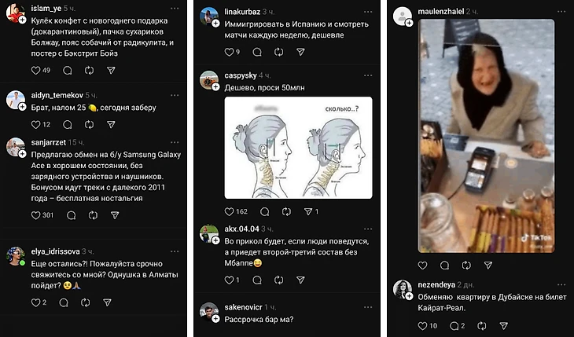
Task: Open three-dot menu on caspysky's post
Action: coord(368,75)
